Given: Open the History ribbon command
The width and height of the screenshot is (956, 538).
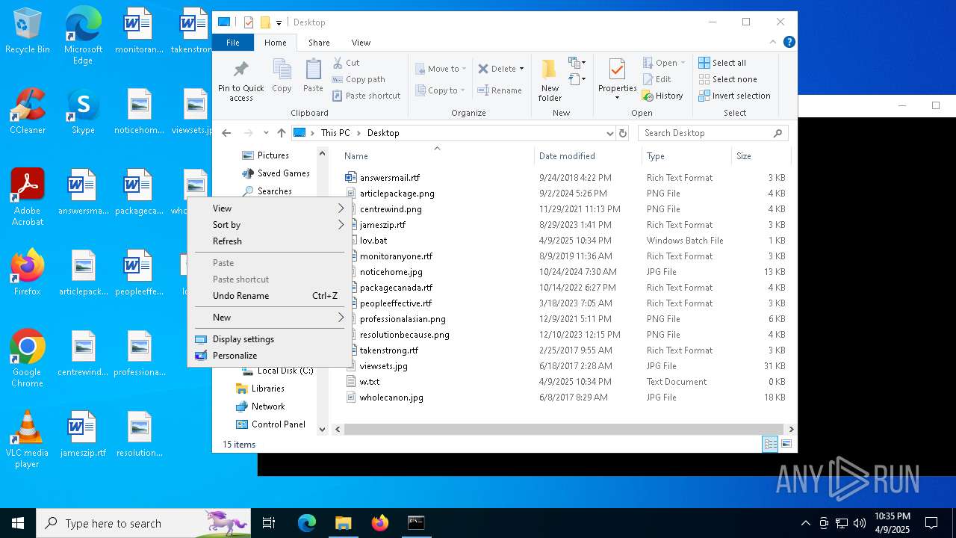Looking at the screenshot, I should click(x=662, y=96).
